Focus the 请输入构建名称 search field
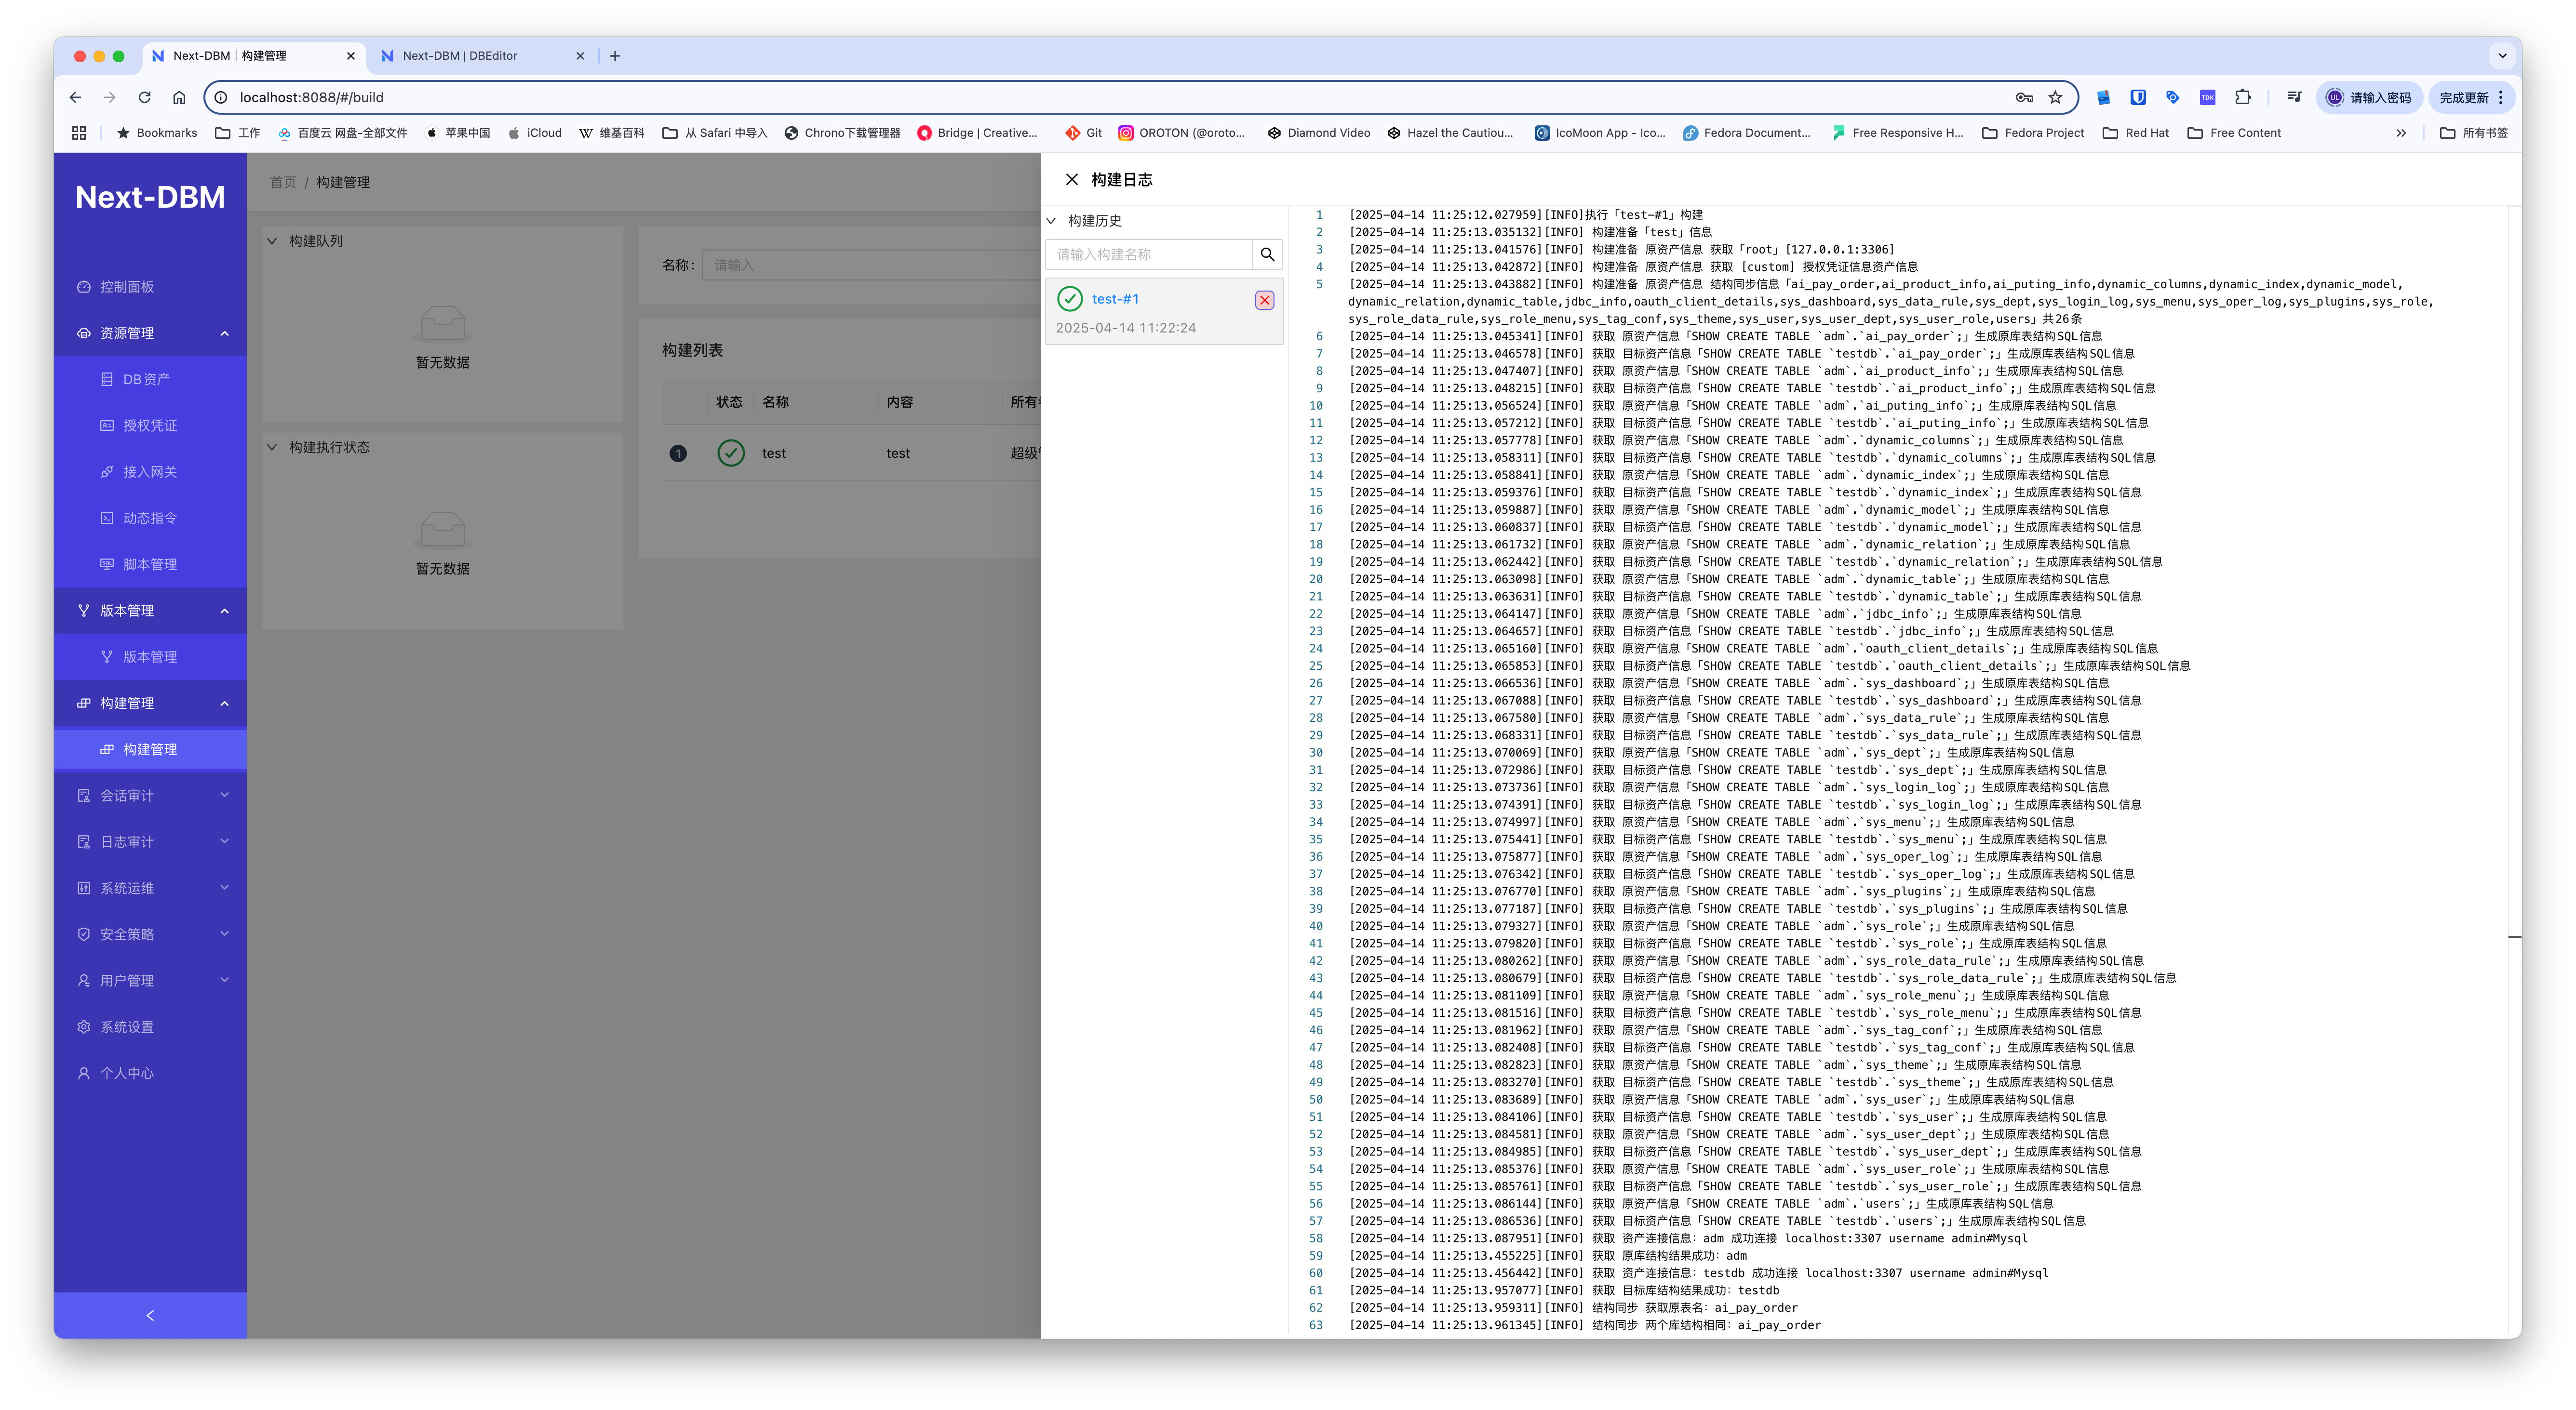 [x=1148, y=255]
